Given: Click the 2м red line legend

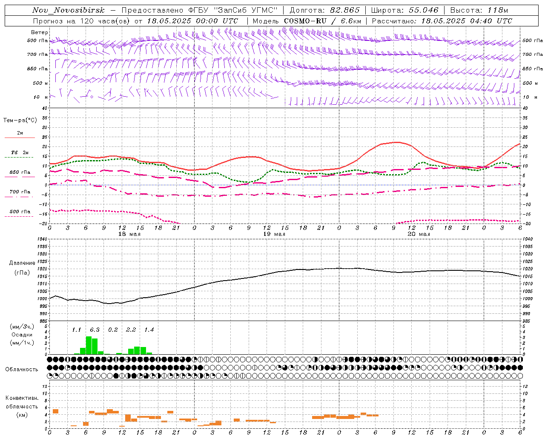Looking at the screenshot, I should point(20,135).
